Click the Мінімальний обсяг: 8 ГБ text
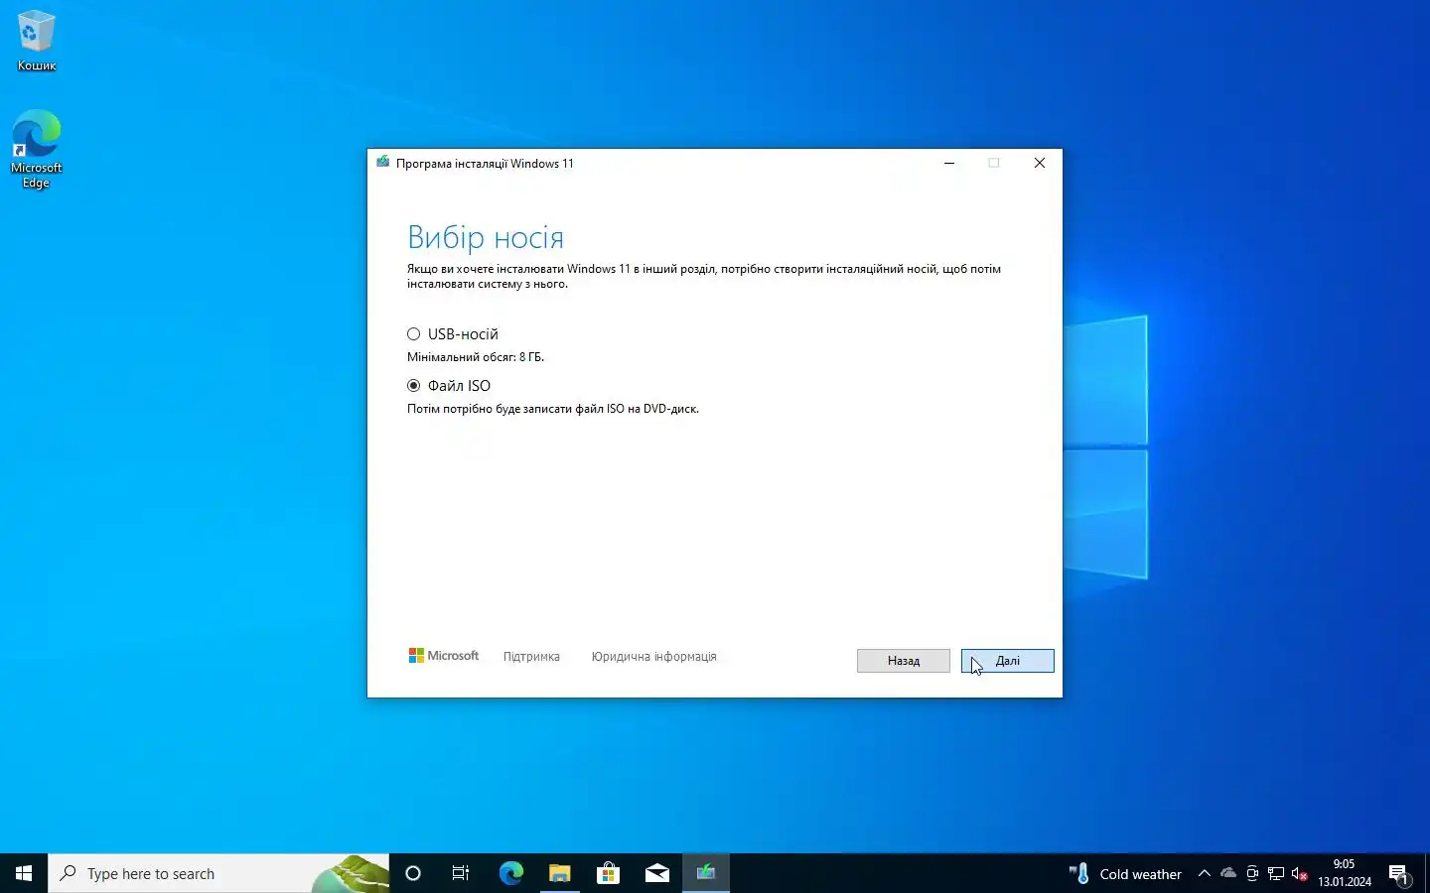The width and height of the screenshot is (1430, 893). [x=476, y=357]
